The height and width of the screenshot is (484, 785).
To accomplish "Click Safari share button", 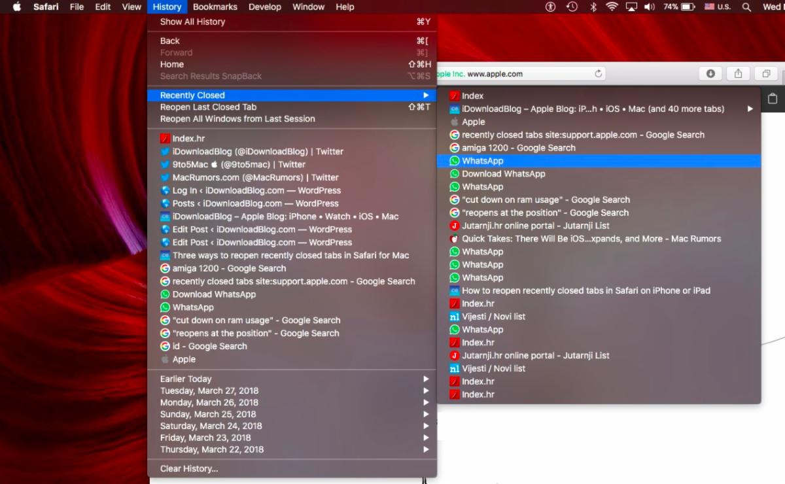I will coord(738,74).
